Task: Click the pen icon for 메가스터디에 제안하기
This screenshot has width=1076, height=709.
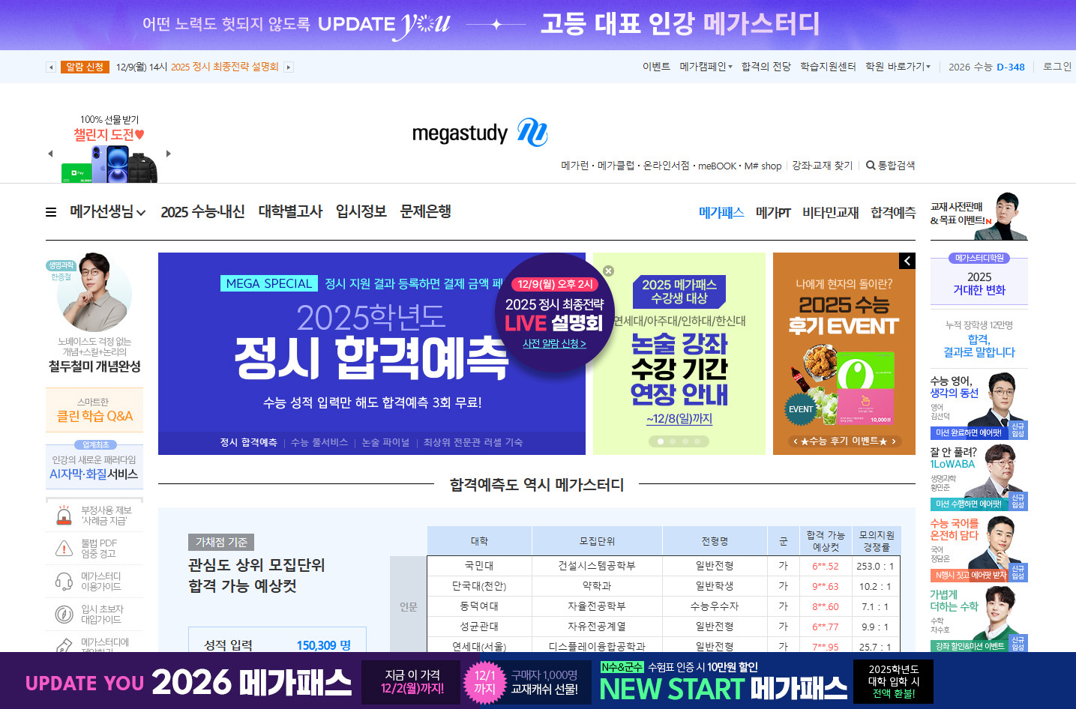Action: coord(65,645)
